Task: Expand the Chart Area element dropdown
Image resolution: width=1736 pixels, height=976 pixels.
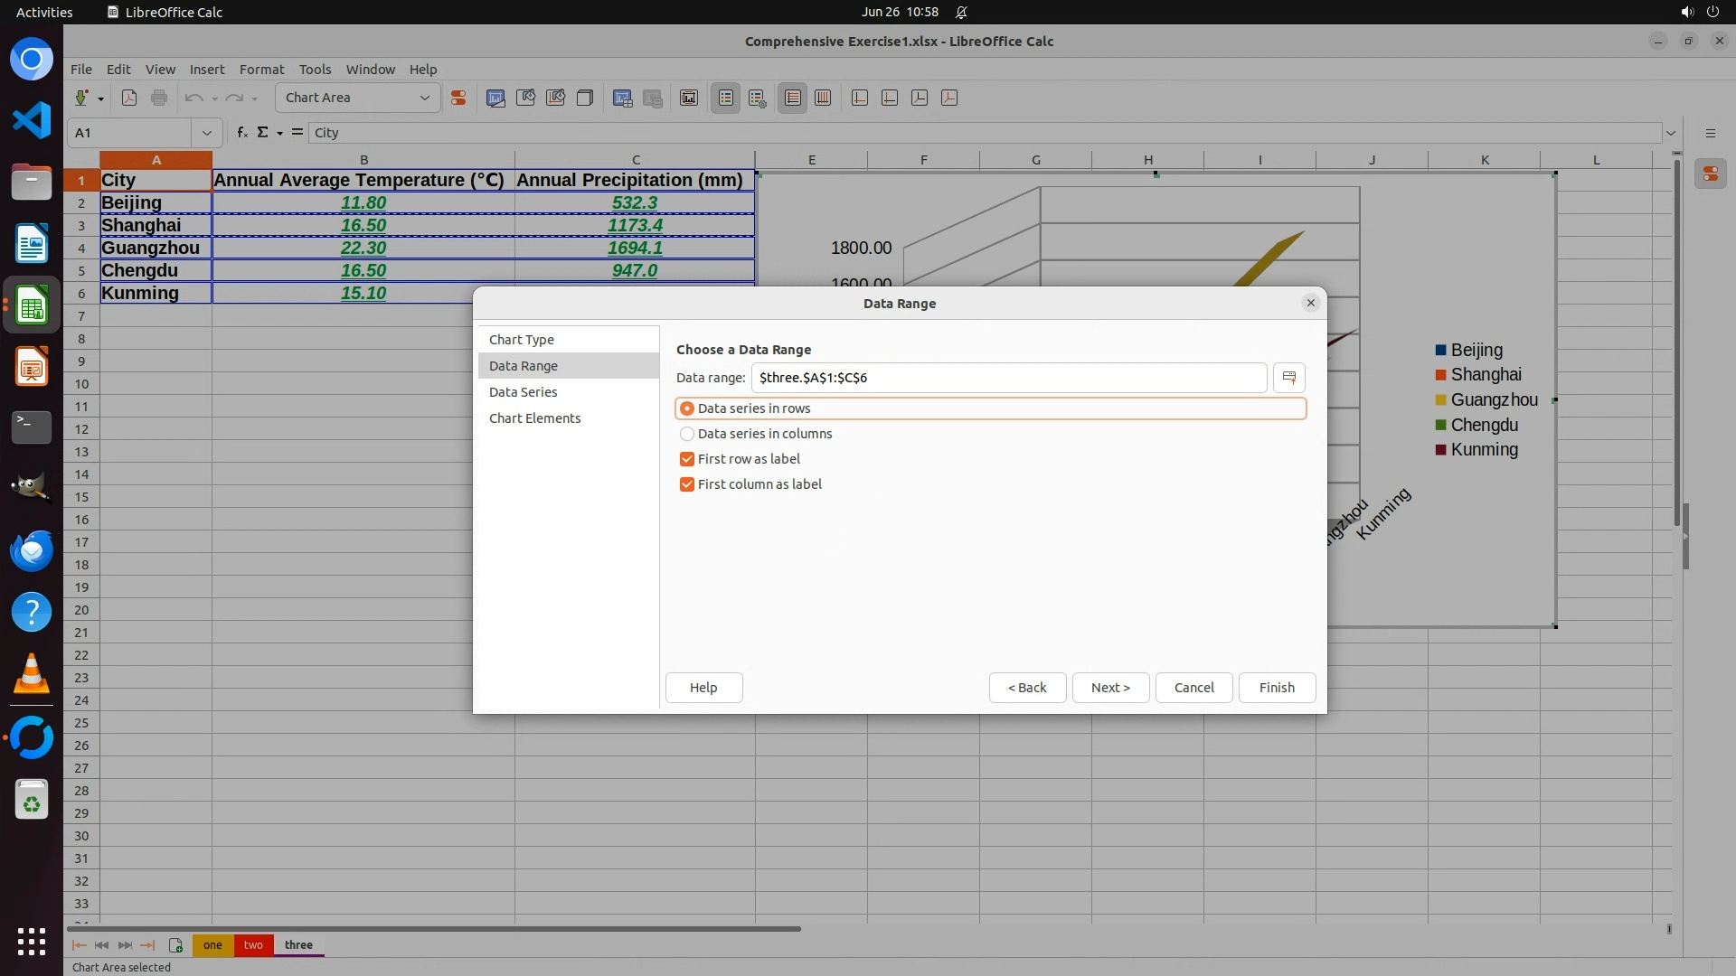Action: point(424,98)
